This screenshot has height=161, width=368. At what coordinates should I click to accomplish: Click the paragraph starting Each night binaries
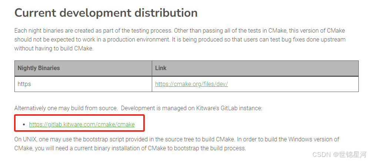180,40
